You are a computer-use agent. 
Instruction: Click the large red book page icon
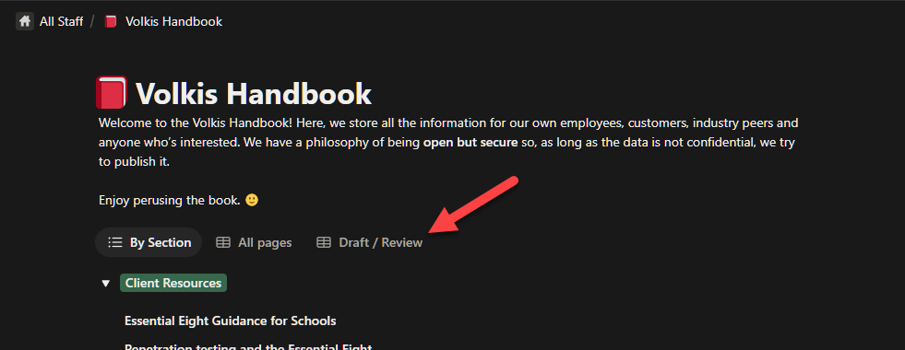(112, 92)
